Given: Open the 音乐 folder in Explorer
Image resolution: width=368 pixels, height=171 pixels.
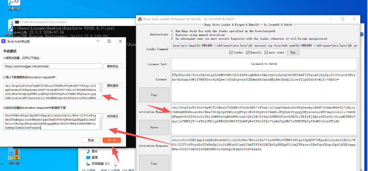Looking at the screenshot, I should (94, 151).
